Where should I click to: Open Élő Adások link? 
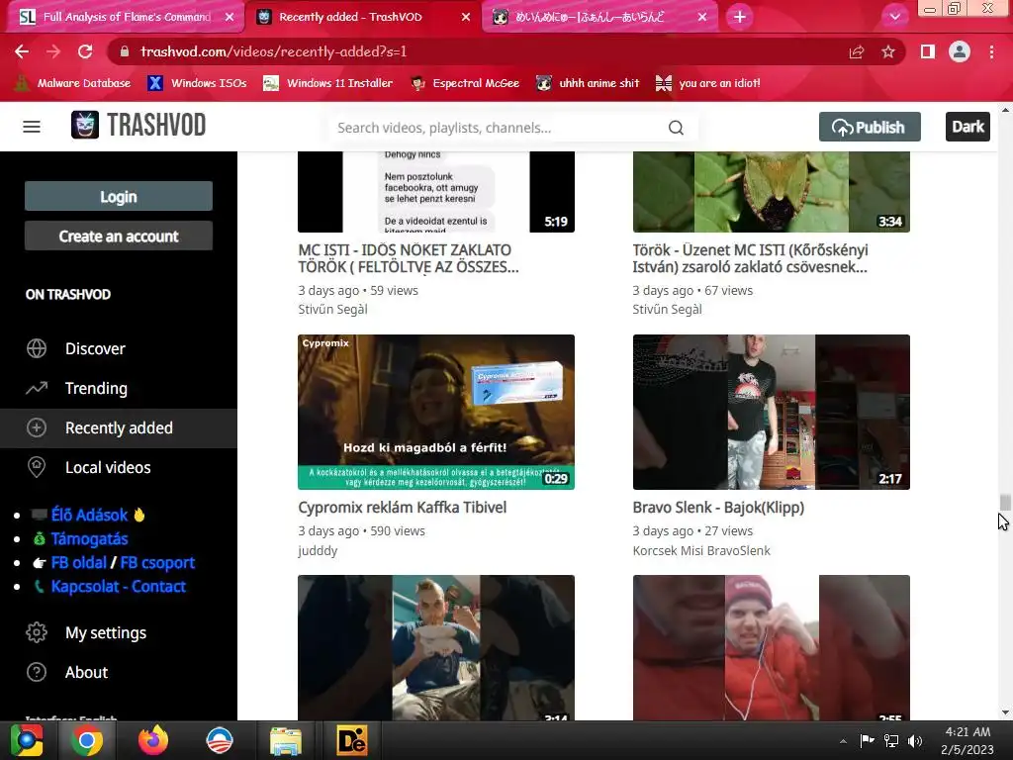pyautogui.click(x=89, y=515)
